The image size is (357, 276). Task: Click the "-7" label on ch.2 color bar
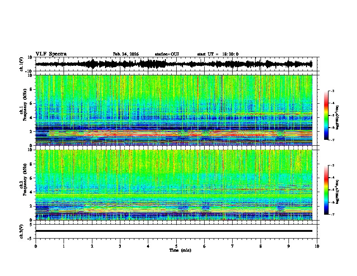coord(332,214)
